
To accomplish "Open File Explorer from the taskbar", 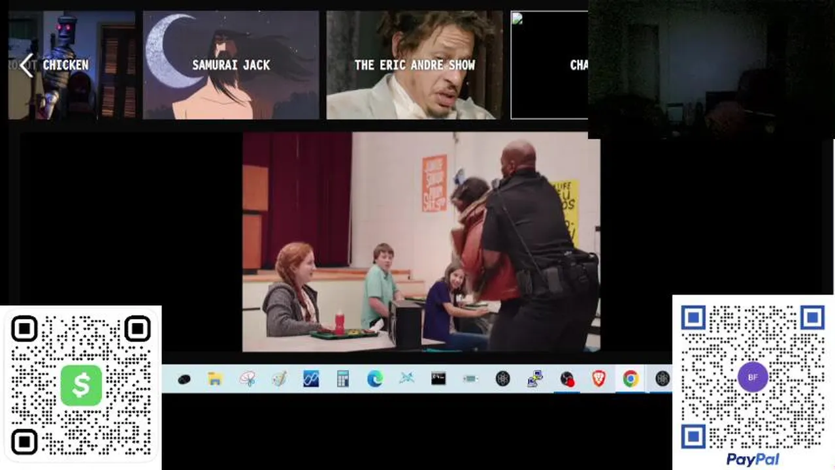I will 215,379.
